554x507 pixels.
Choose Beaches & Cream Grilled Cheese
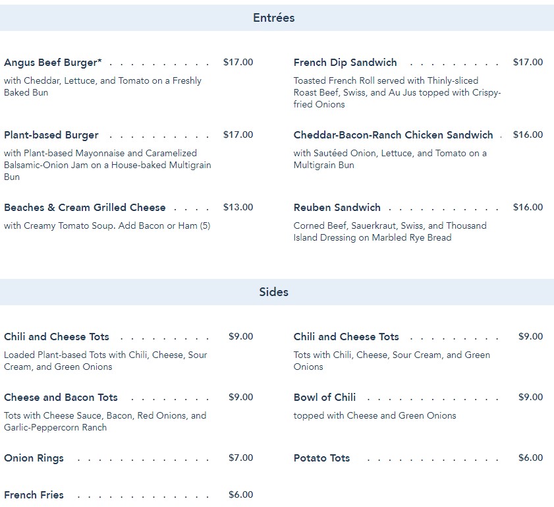pyautogui.click(x=84, y=208)
